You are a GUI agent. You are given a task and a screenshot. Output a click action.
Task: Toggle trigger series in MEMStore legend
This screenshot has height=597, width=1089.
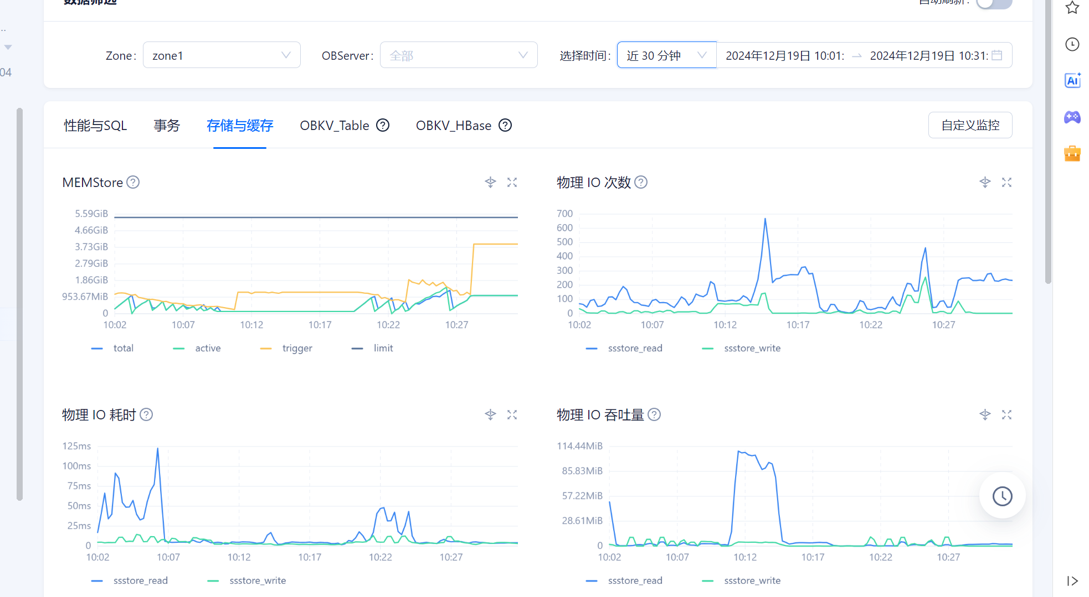[x=286, y=348]
